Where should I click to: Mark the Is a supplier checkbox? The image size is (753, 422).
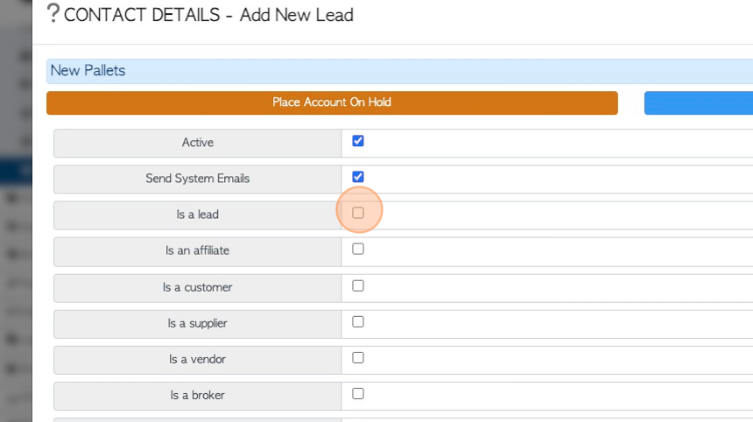click(358, 321)
